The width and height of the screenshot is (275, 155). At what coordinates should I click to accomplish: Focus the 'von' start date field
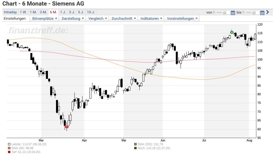coord(222,12)
